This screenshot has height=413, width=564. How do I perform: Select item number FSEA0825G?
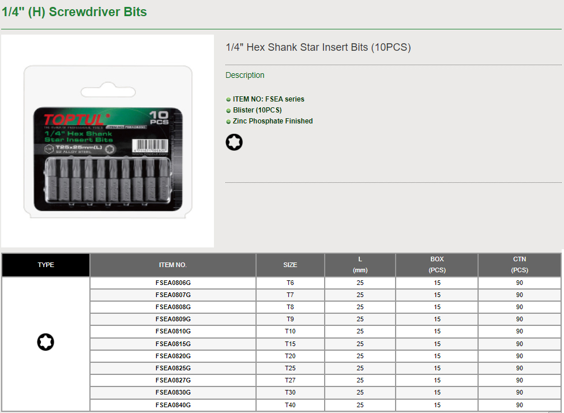point(173,368)
